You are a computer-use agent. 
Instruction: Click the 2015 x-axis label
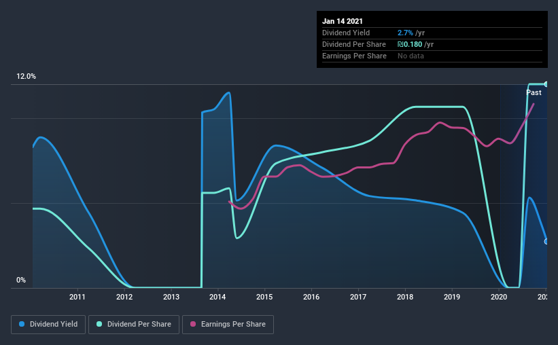(264, 297)
